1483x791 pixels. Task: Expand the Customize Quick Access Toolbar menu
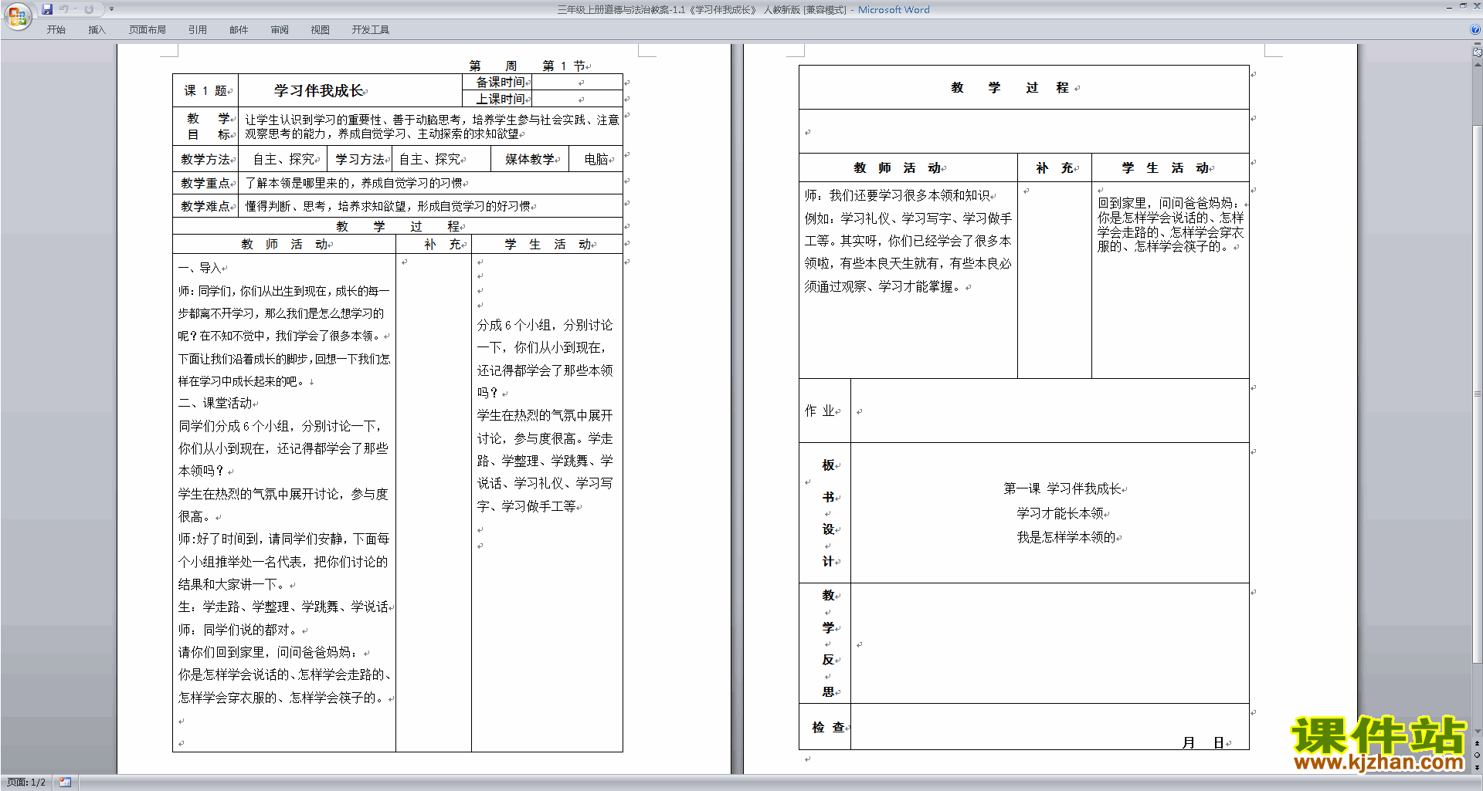tap(111, 9)
